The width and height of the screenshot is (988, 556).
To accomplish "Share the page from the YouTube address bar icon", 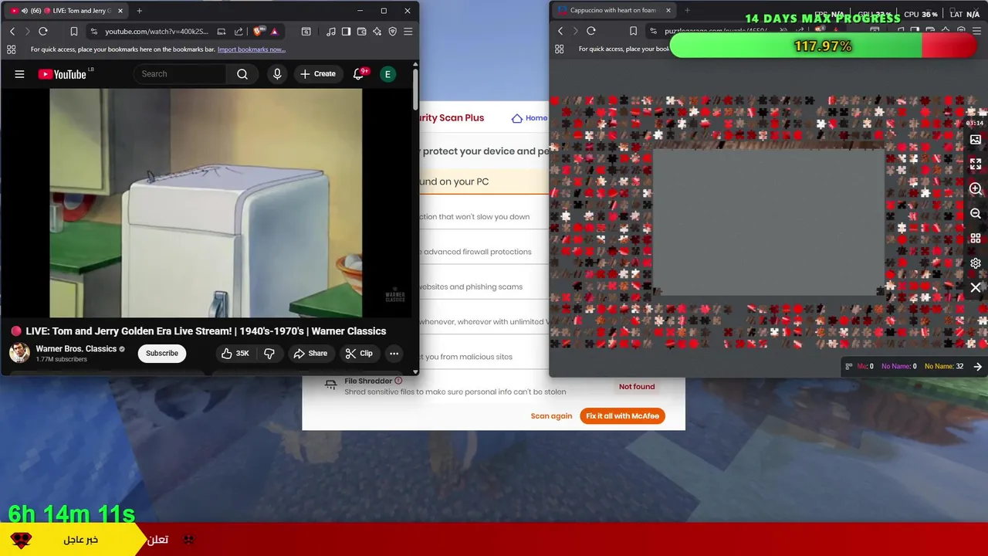I will 238,32.
